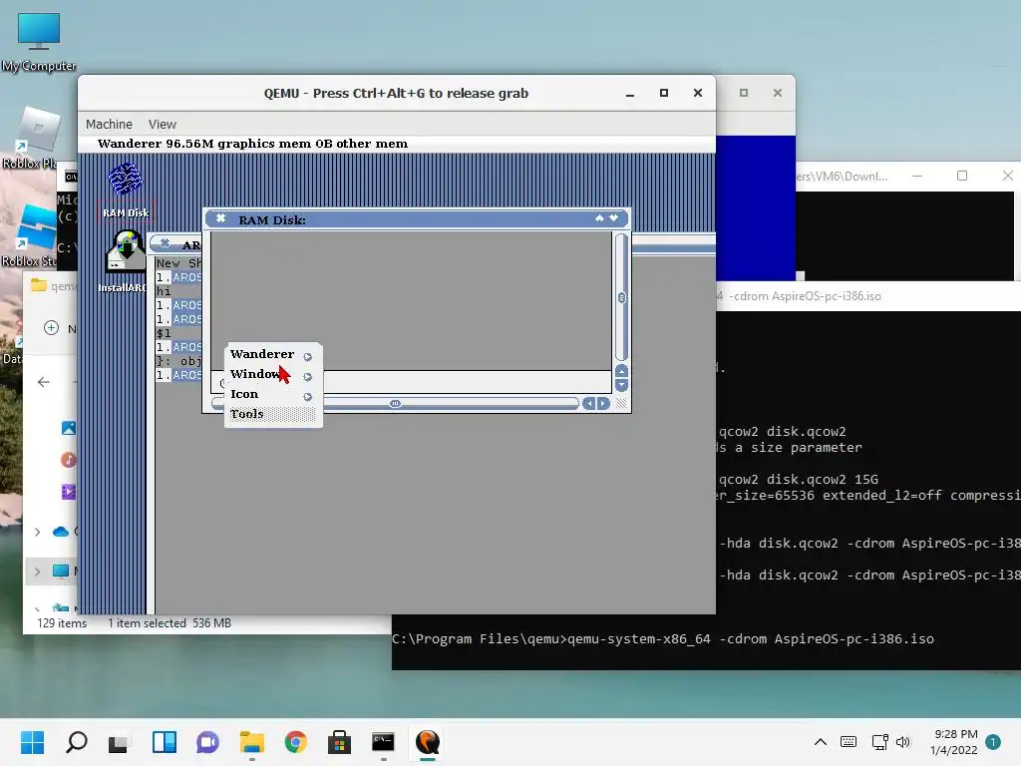Open the QEMU Machine menu
The width and height of the screenshot is (1021, 766).
(x=109, y=125)
